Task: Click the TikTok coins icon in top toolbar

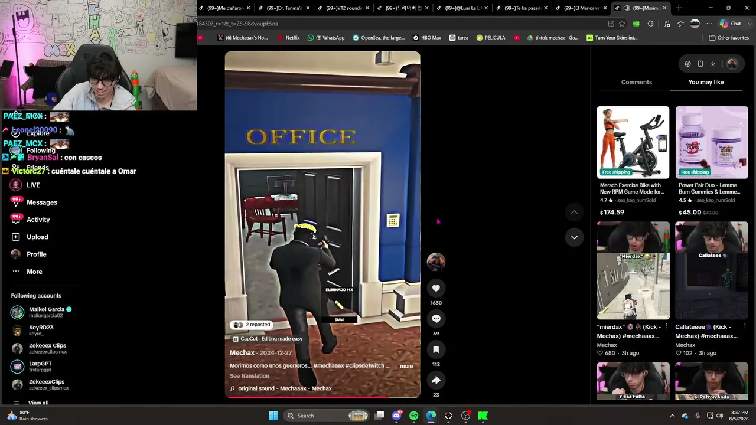Action: [x=687, y=64]
